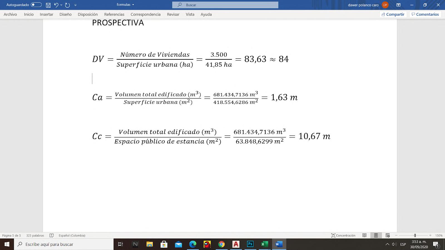This screenshot has height=250, width=445.
Task: Click the 150% zoom level
Action: [439, 236]
